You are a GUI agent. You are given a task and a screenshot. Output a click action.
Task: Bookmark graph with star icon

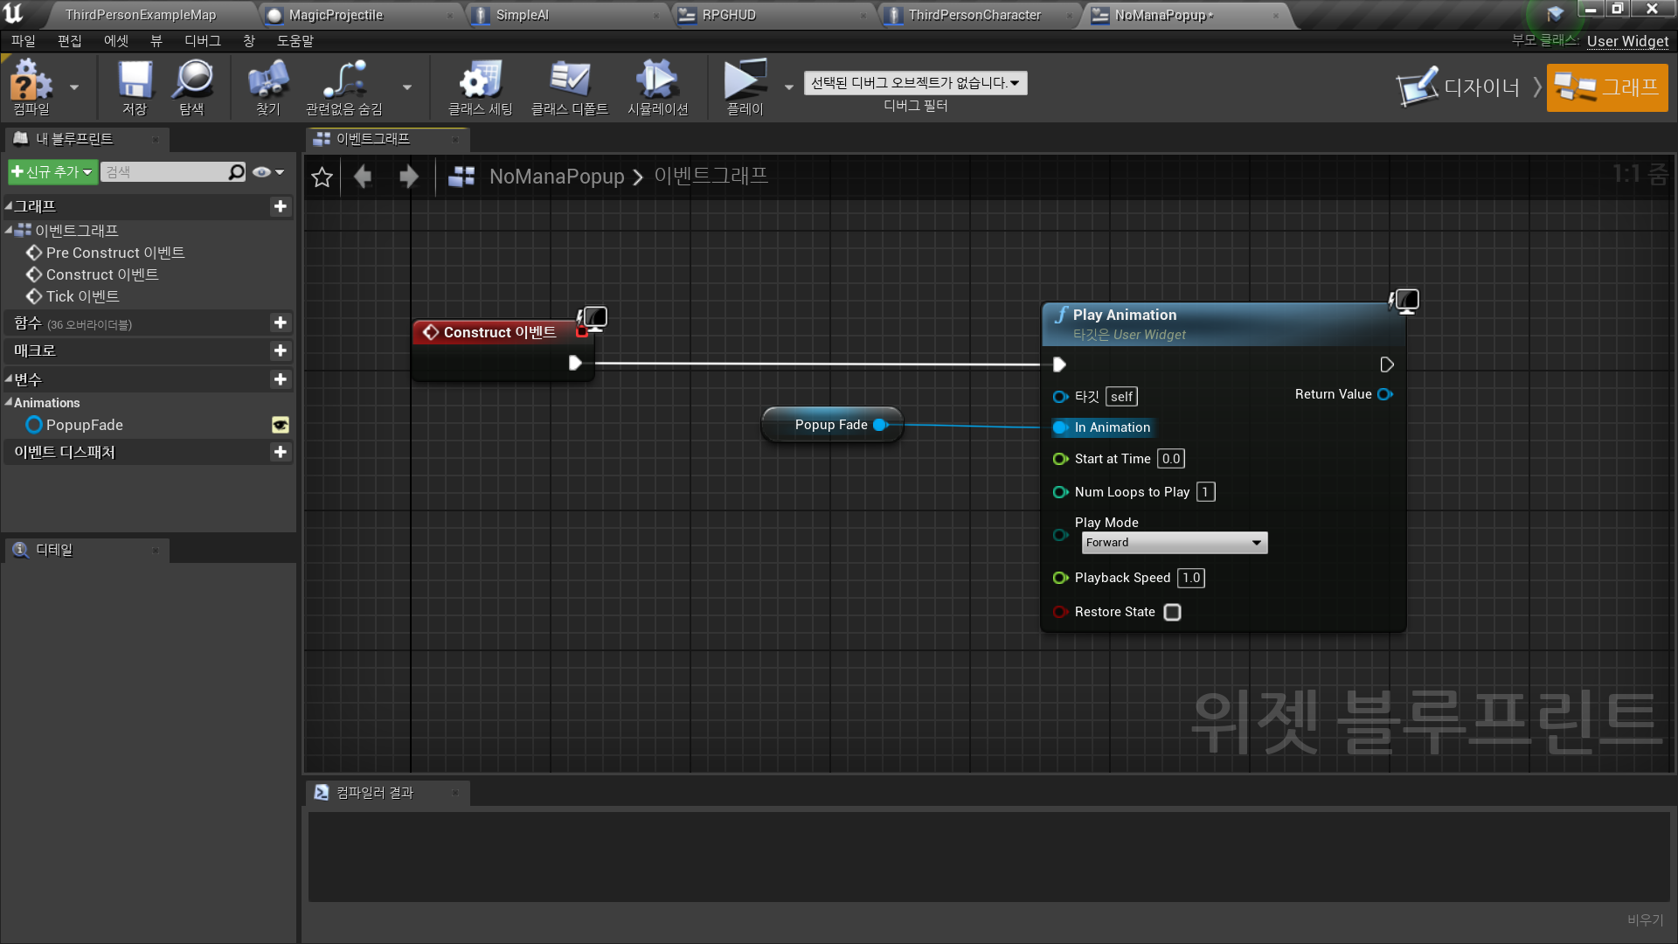point(322,177)
